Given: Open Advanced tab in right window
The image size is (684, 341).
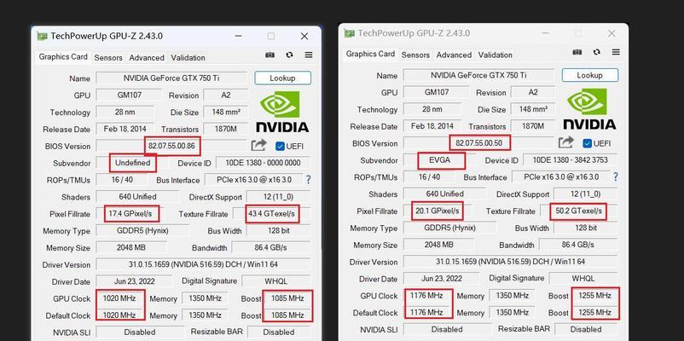Looking at the screenshot, I should pyautogui.click(x=454, y=55).
